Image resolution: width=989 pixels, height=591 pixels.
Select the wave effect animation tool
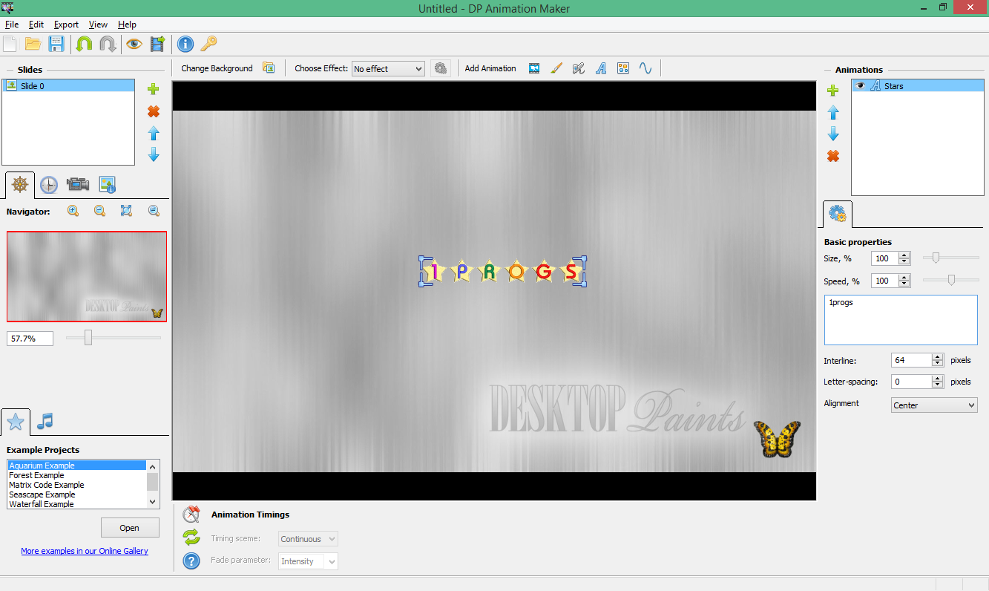tap(645, 68)
